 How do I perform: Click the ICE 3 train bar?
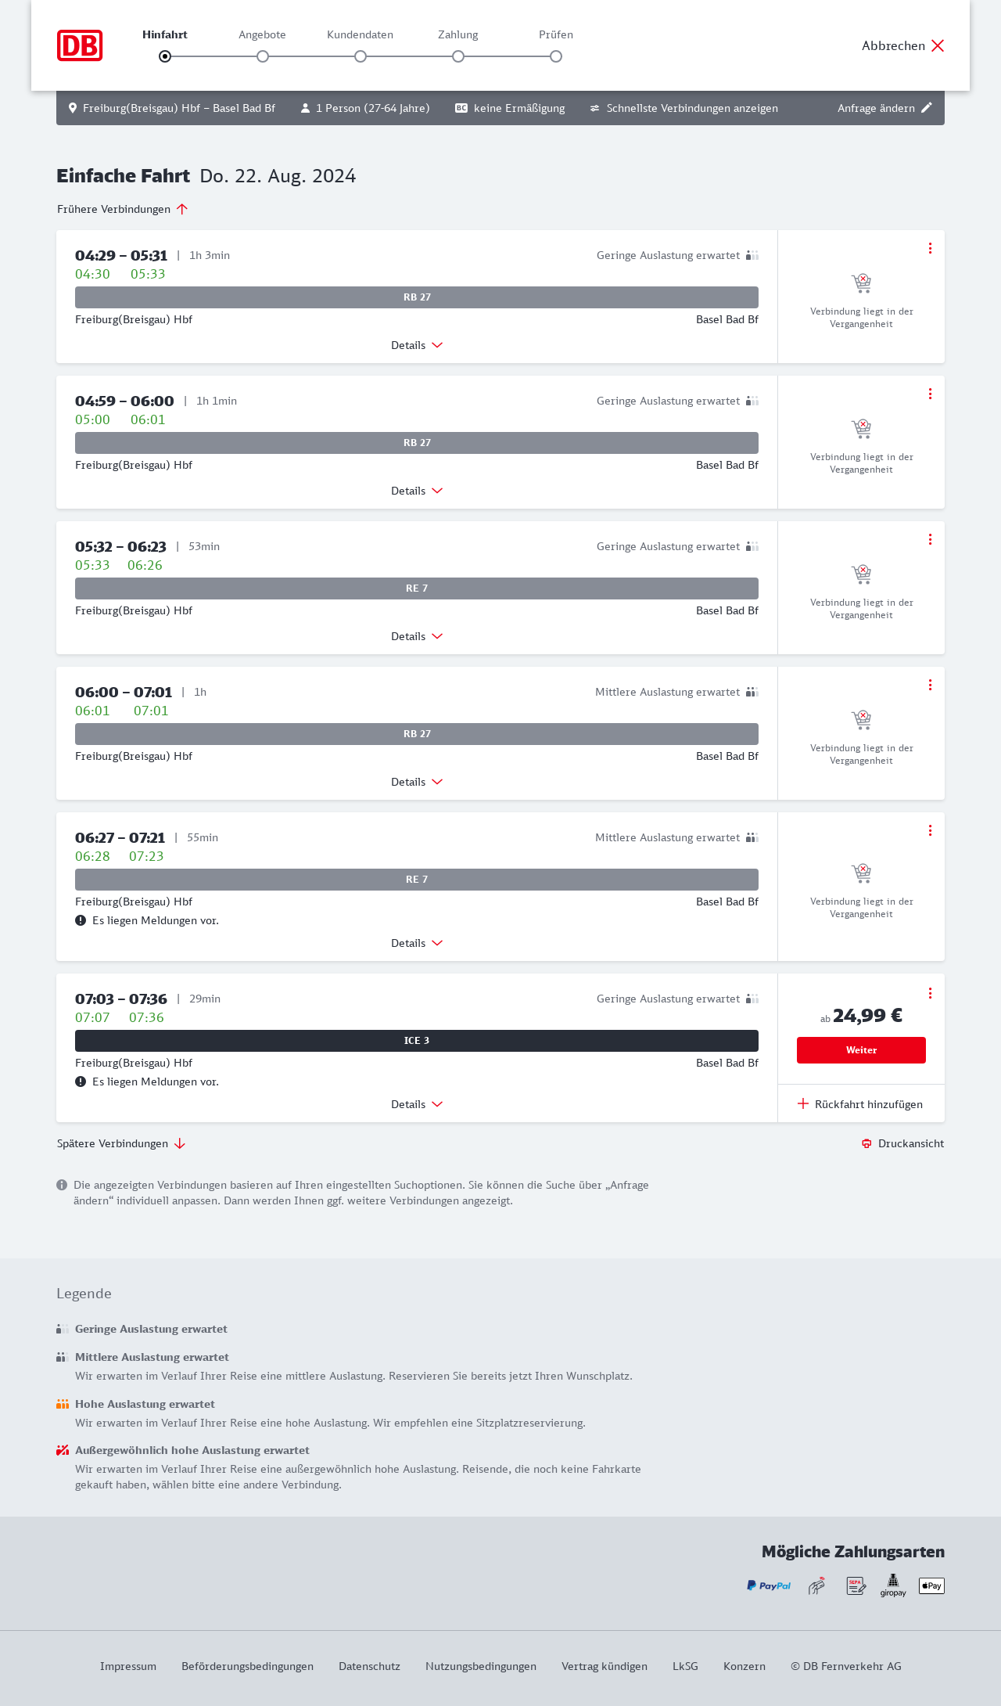pos(417,1041)
